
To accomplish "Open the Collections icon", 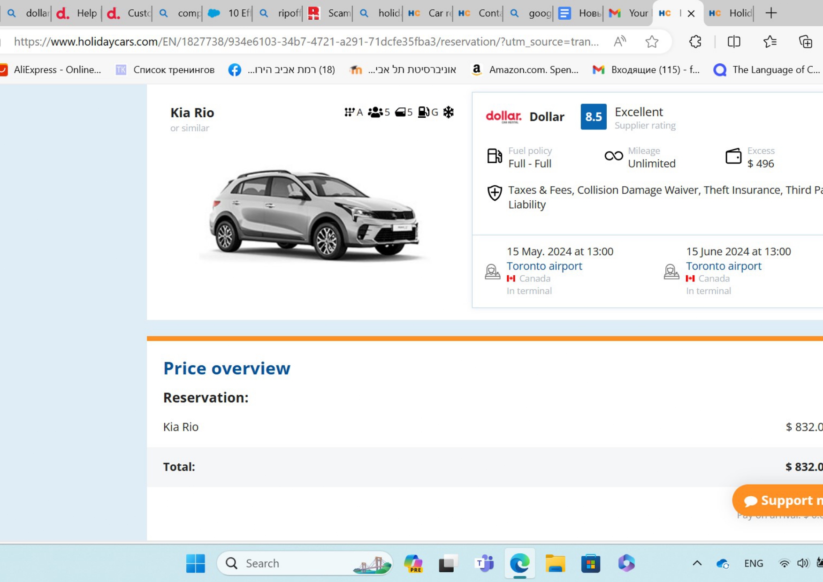I will click(806, 42).
